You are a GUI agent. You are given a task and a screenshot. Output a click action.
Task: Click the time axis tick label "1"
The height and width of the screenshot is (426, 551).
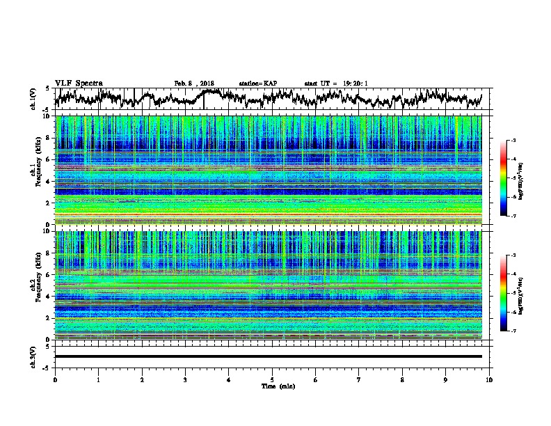pyautogui.click(x=98, y=380)
